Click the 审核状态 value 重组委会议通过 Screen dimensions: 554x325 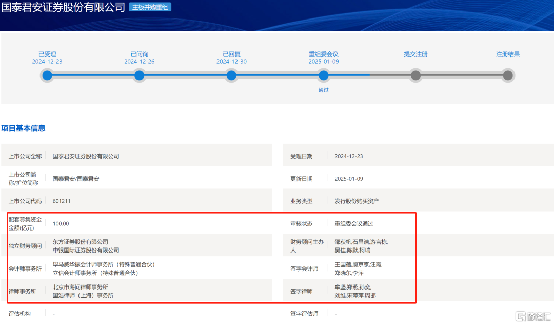tap(353, 223)
